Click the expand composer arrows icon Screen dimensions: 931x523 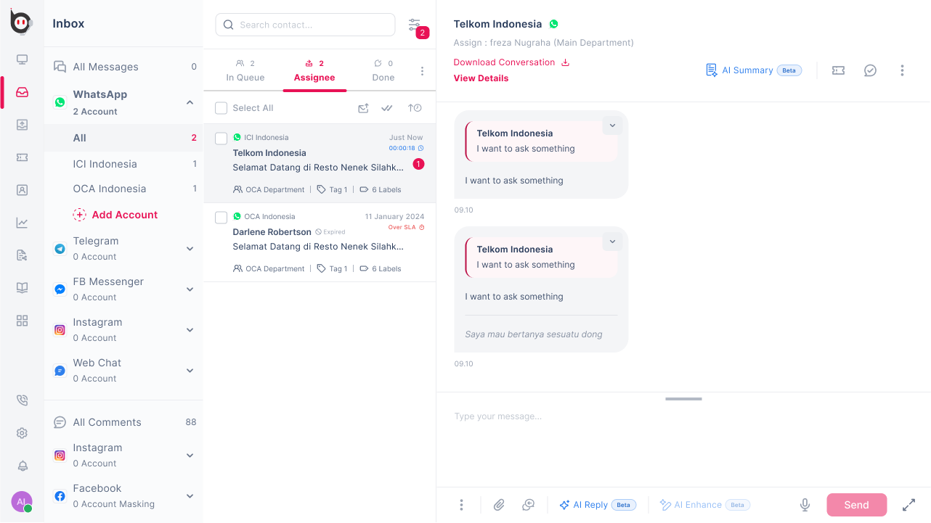point(908,505)
